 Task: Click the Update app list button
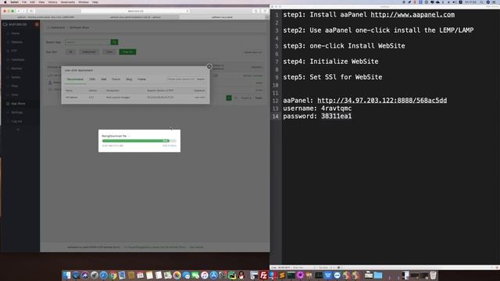(253, 52)
